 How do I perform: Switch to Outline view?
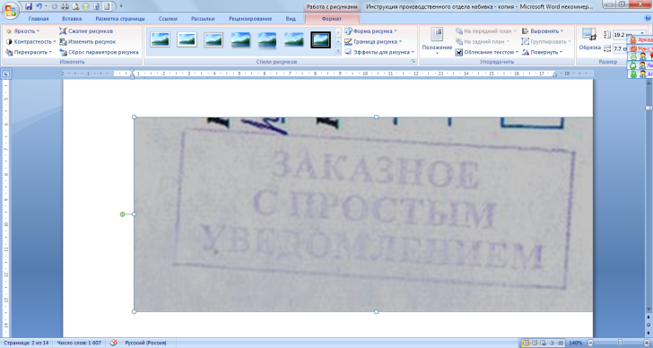pos(553,343)
